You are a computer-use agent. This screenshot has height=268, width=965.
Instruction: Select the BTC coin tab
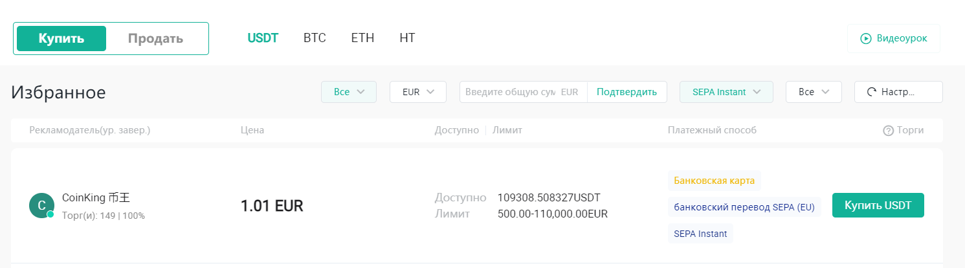coord(315,38)
